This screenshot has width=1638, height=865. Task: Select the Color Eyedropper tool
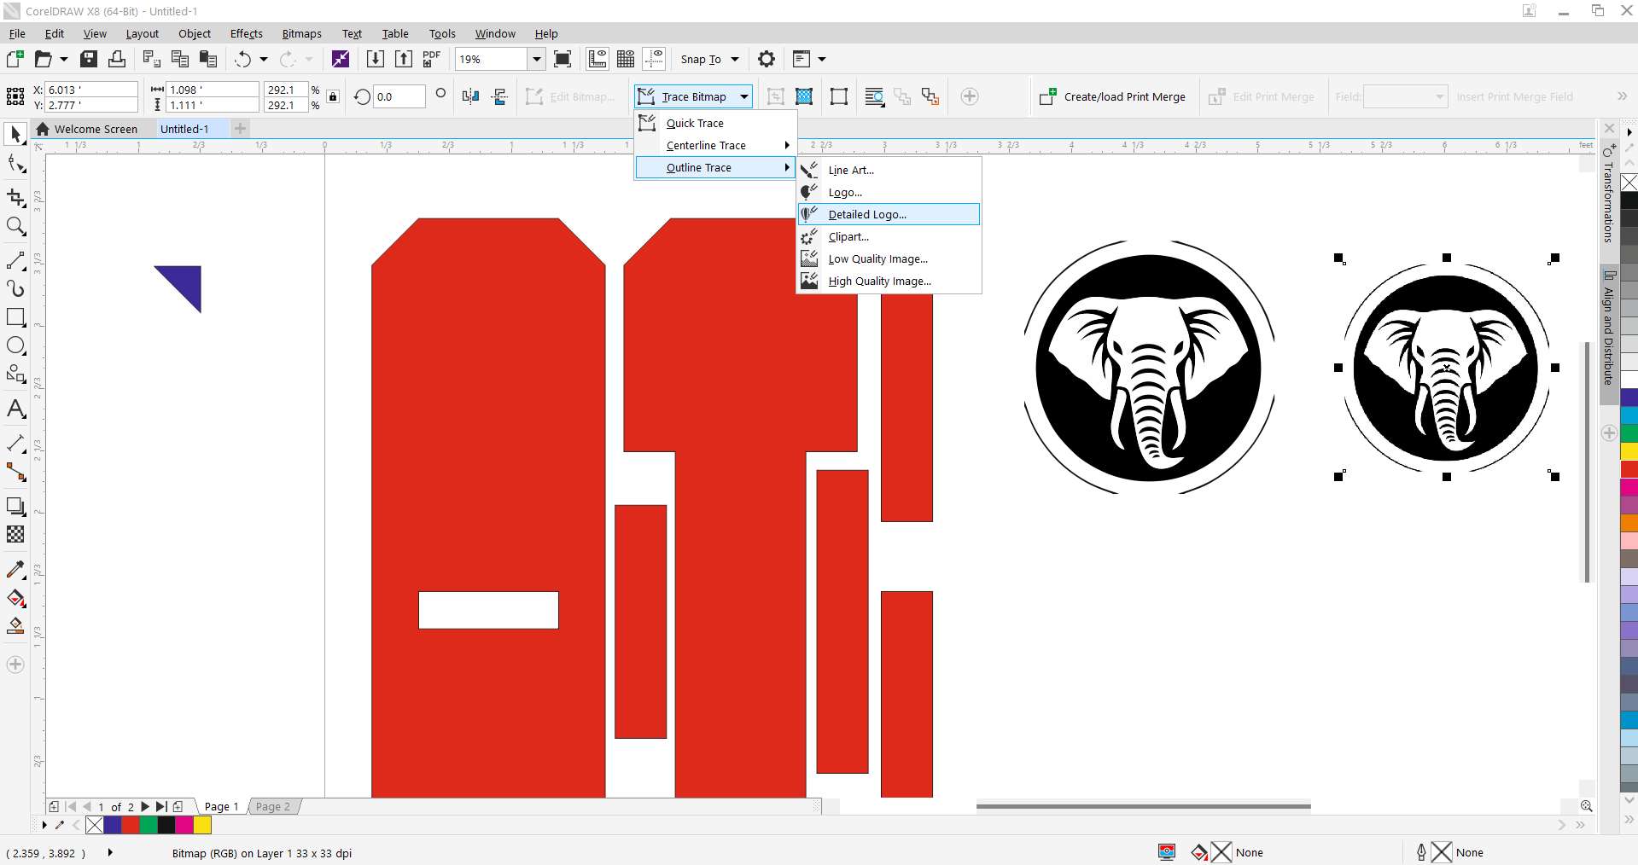click(x=15, y=569)
